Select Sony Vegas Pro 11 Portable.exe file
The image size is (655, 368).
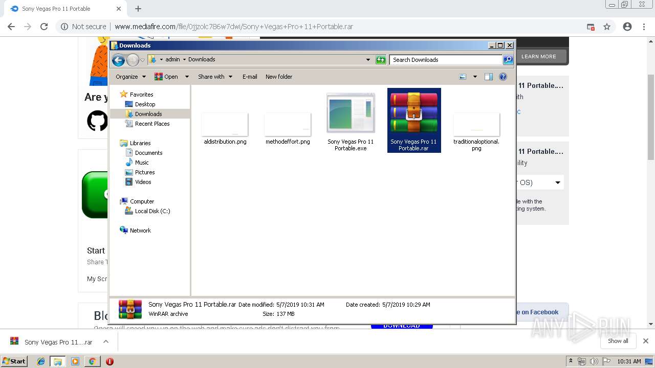pos(351,122)
